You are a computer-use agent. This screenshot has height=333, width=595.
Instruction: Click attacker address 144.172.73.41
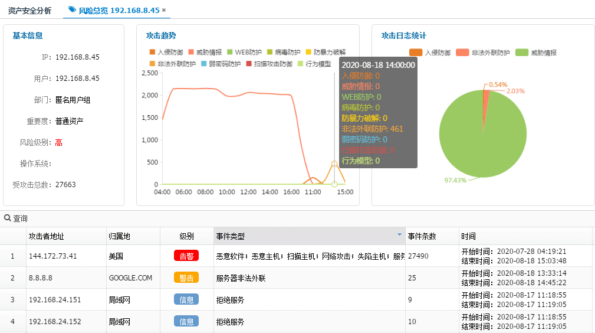tap(53, 256)
